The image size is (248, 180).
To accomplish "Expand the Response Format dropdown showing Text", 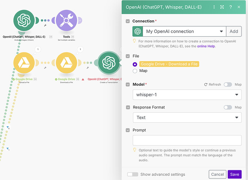I will (x=187, y=117).
